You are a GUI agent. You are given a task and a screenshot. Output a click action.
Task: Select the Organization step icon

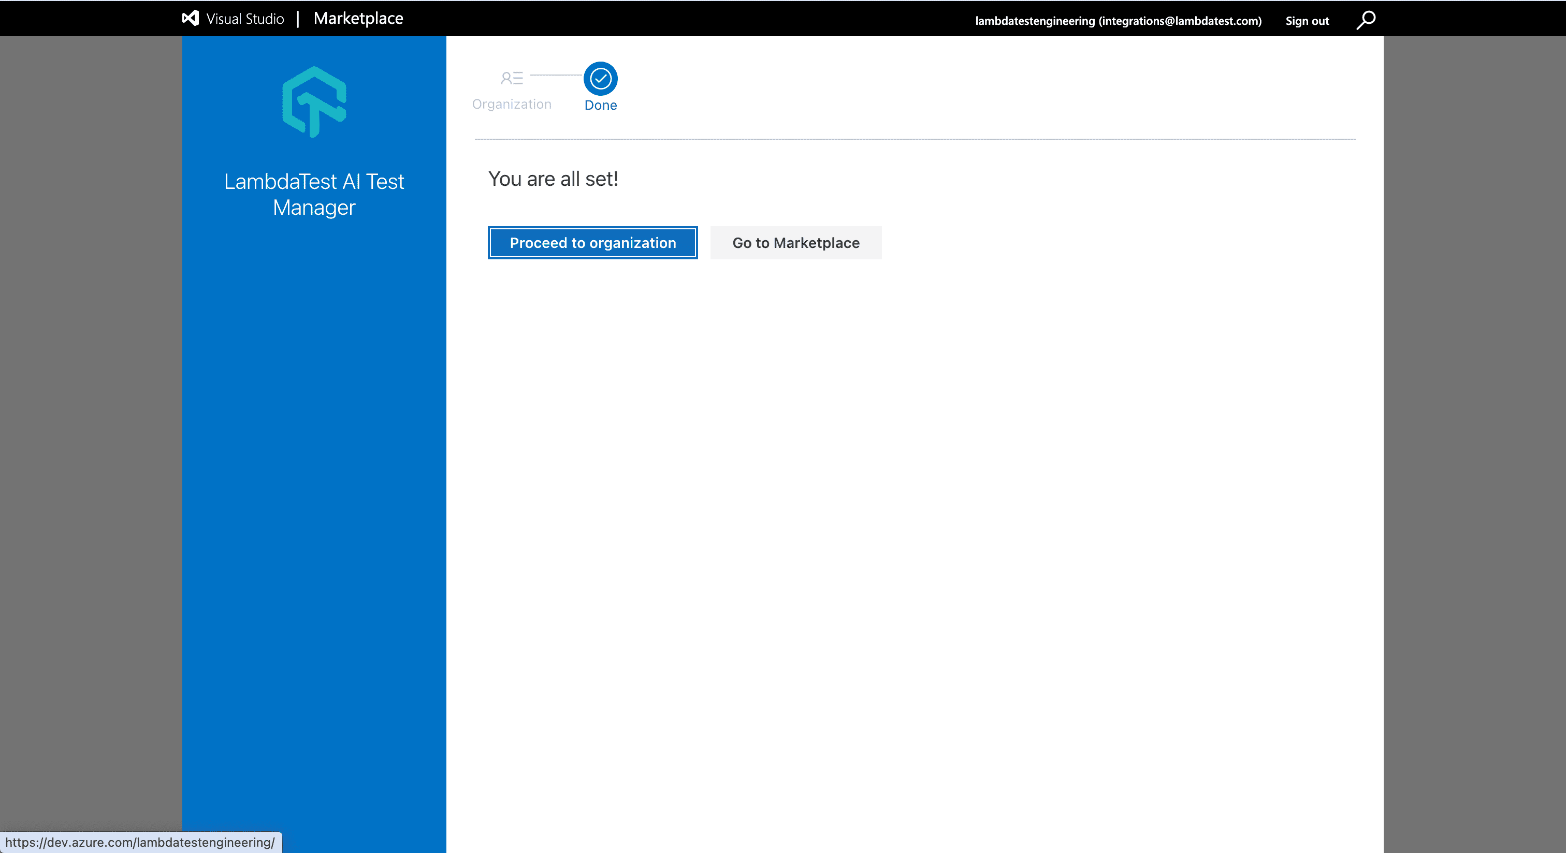click(512, 78)
